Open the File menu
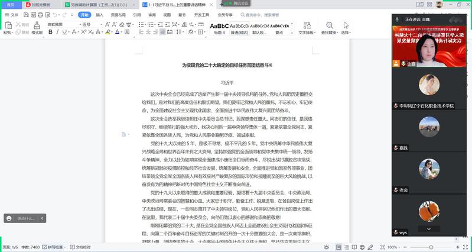 [11, 15]
